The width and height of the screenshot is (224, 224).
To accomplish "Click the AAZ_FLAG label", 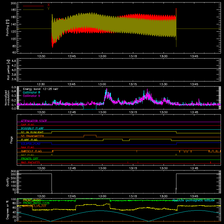I will pos(27,155).
